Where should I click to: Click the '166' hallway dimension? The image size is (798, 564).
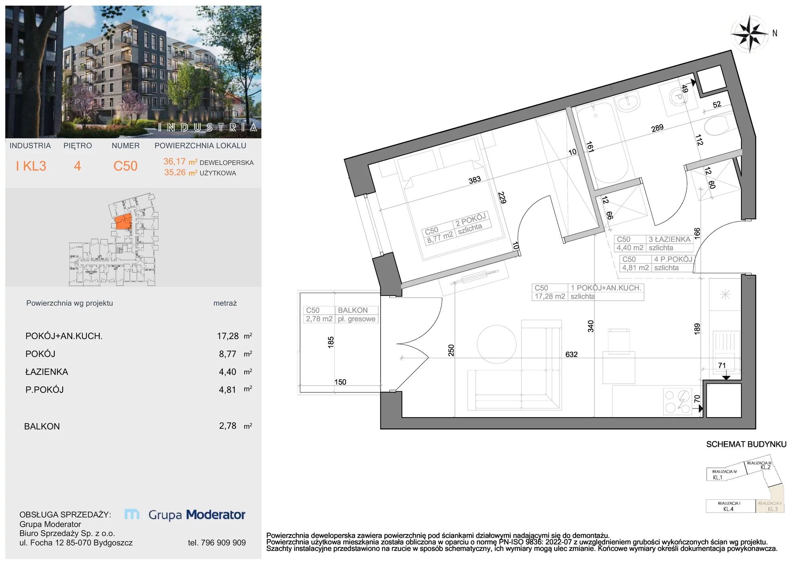tap(697, 233)
